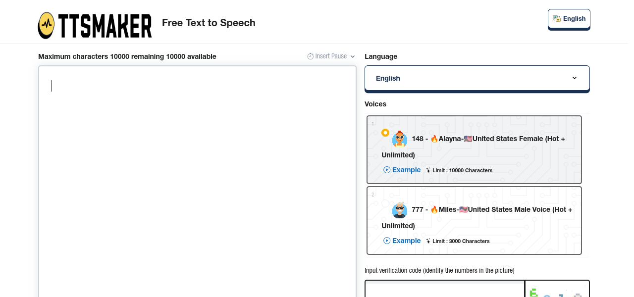The height and width of the screenshot is (297, 634).
Task: Click the sparkle icon by 10000 Characters limit
Action: click(428, 170)
